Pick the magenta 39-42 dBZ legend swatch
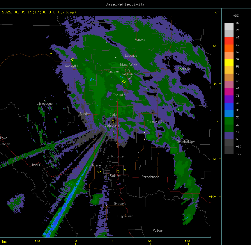 click(x=229, y=92)
